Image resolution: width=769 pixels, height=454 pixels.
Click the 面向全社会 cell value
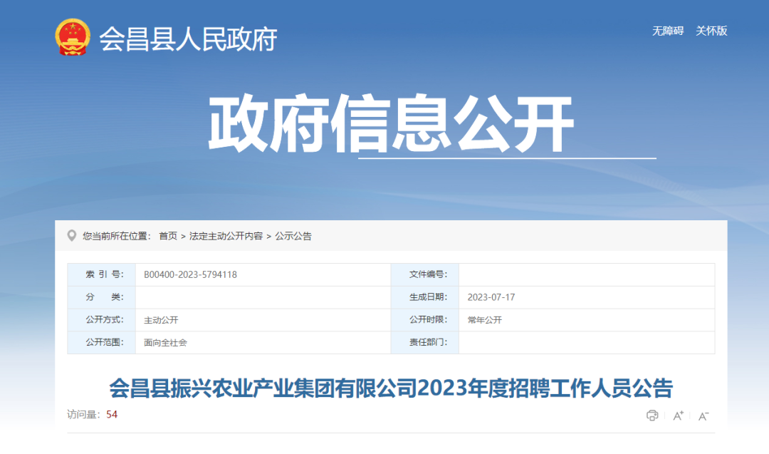pos(165,343)
